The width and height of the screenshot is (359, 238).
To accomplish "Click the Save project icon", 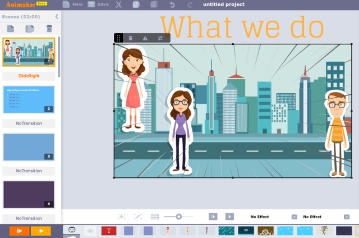I will point(92,4).
